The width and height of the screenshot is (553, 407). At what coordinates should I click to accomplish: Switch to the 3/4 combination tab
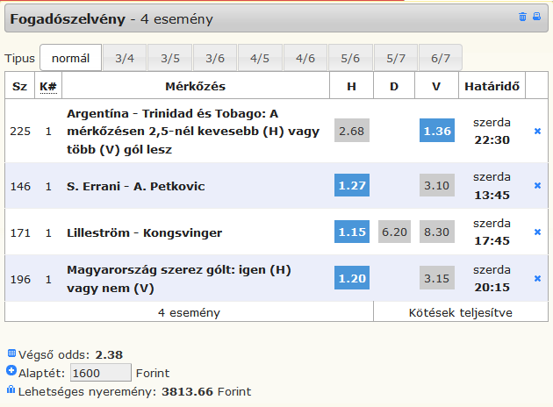125,59
